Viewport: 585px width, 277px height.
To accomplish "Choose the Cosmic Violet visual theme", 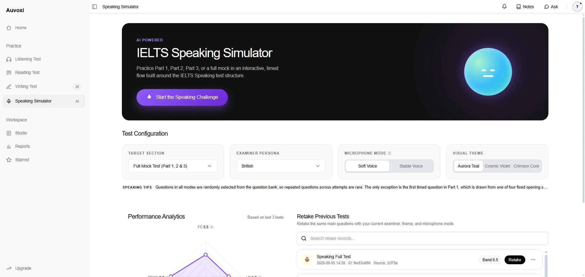I will [x=497, y=166].
